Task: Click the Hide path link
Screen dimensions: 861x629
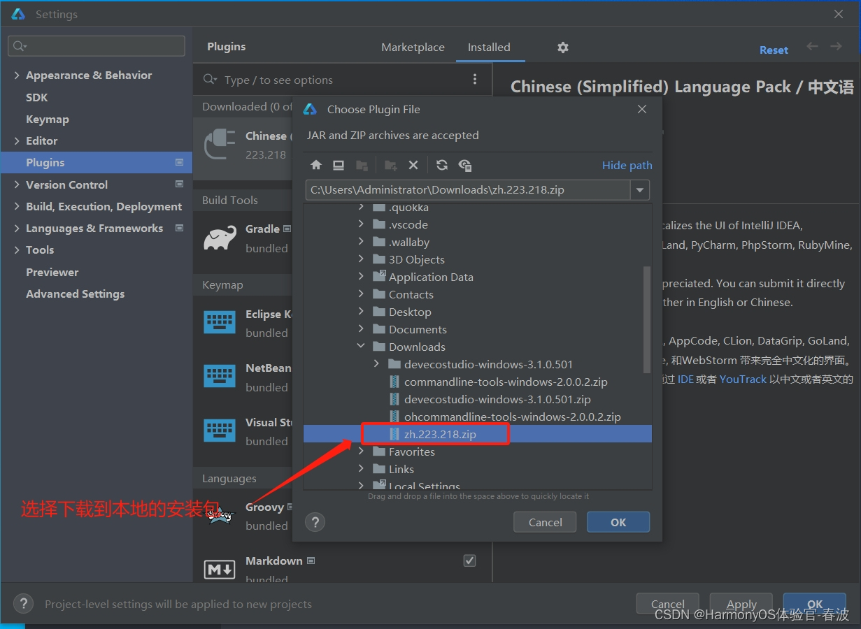Action: coord(627,166)
